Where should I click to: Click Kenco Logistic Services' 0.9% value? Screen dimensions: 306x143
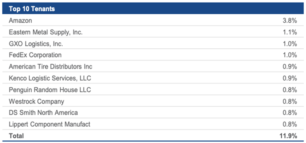pyautogui.click(x=290, y=78)
